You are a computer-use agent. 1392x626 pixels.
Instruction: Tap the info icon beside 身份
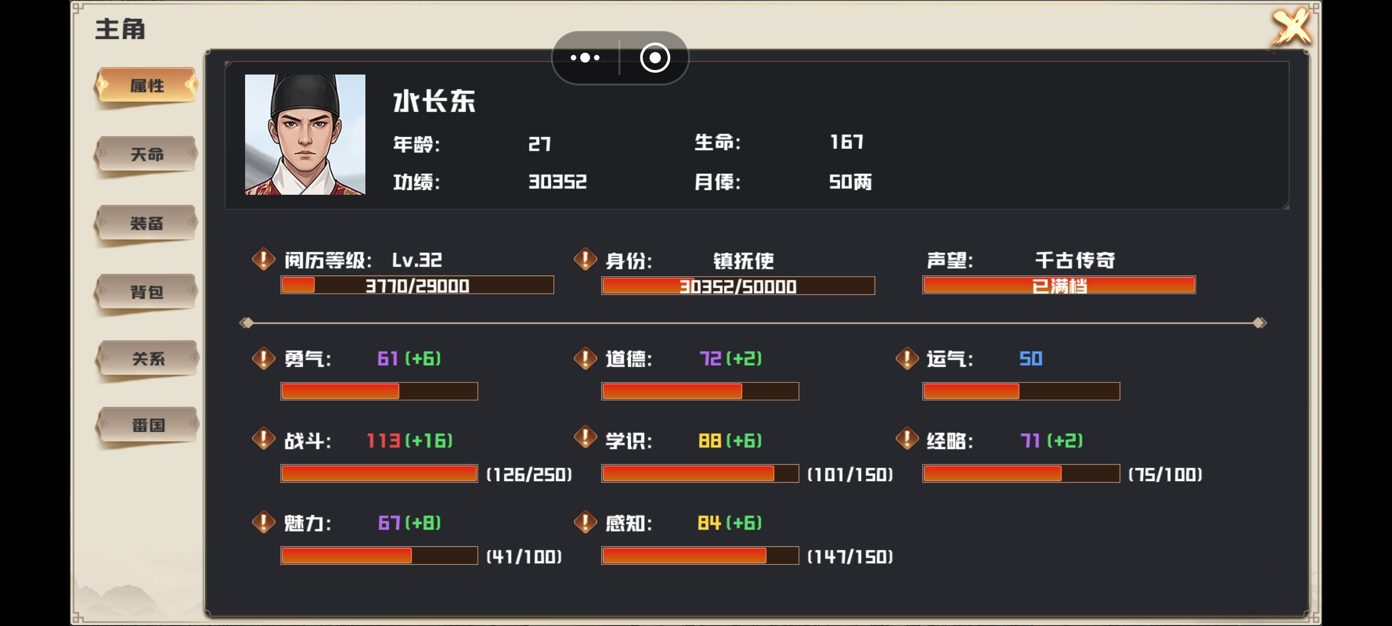585,259
